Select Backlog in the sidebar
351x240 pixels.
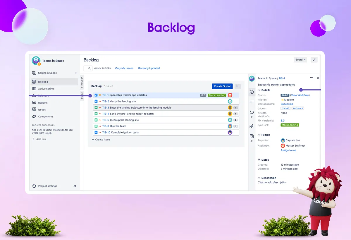point(54,82)
